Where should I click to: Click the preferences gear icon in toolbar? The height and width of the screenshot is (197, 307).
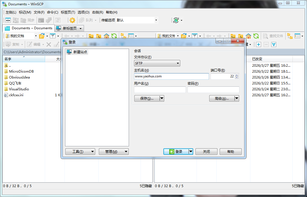[x=72, y=20]
